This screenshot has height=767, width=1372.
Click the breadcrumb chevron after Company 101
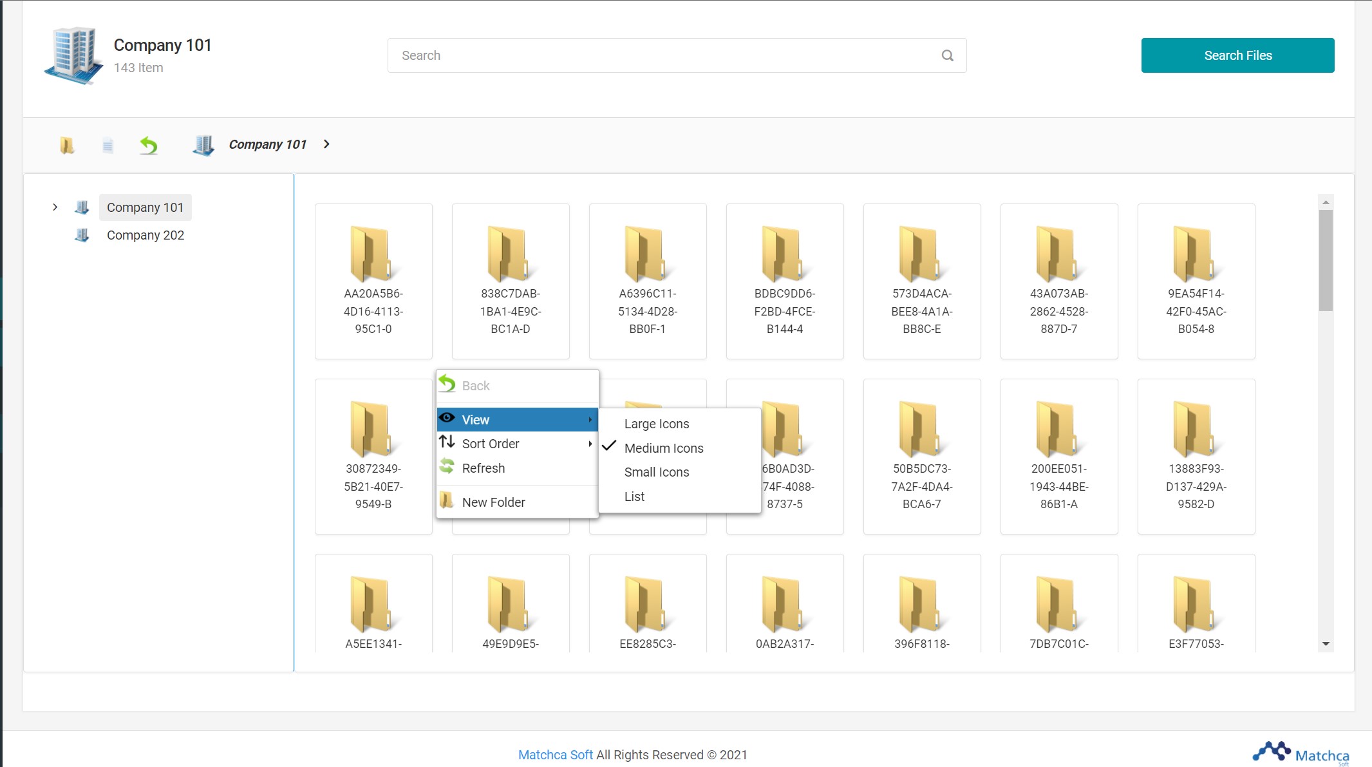coord(326,144)
